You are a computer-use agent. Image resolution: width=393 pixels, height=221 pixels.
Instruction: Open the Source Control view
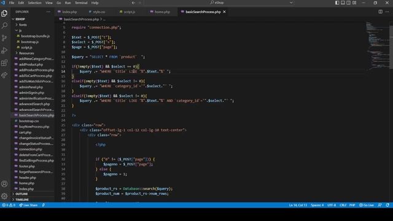click(4, 38)
